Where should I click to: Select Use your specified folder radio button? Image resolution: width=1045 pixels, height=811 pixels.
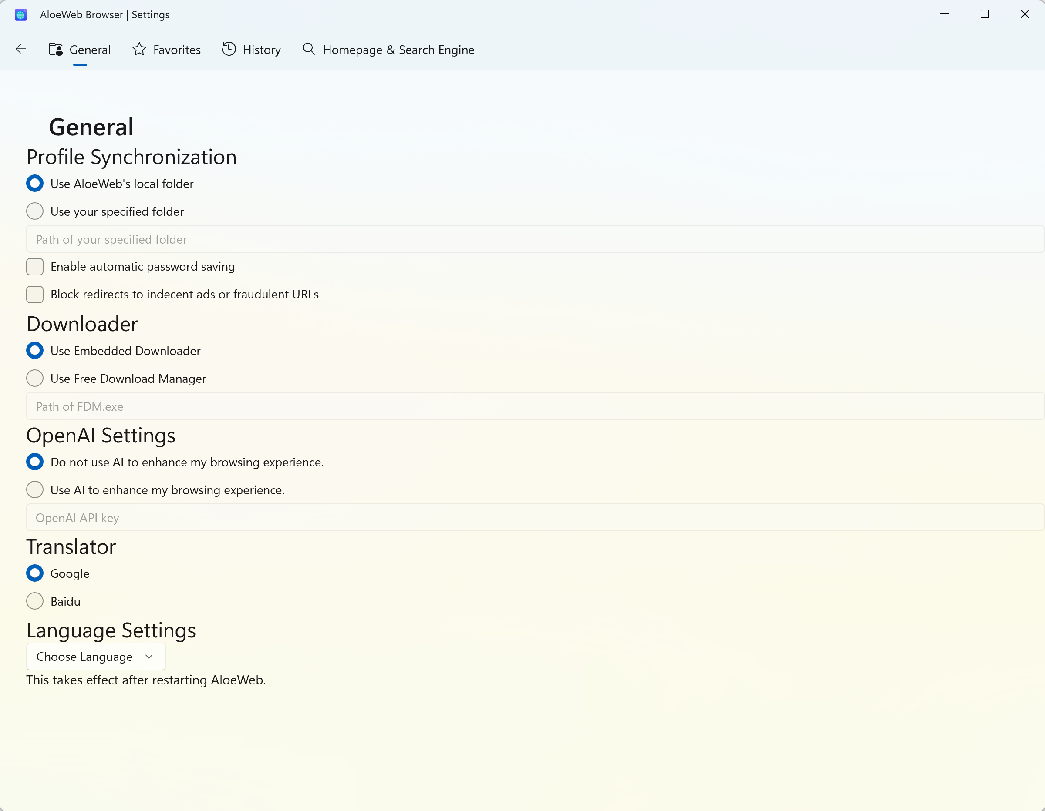[35, 211]
